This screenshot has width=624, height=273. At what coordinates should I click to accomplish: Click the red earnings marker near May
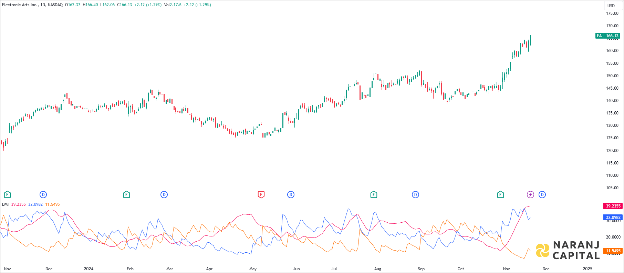point(261,195)
